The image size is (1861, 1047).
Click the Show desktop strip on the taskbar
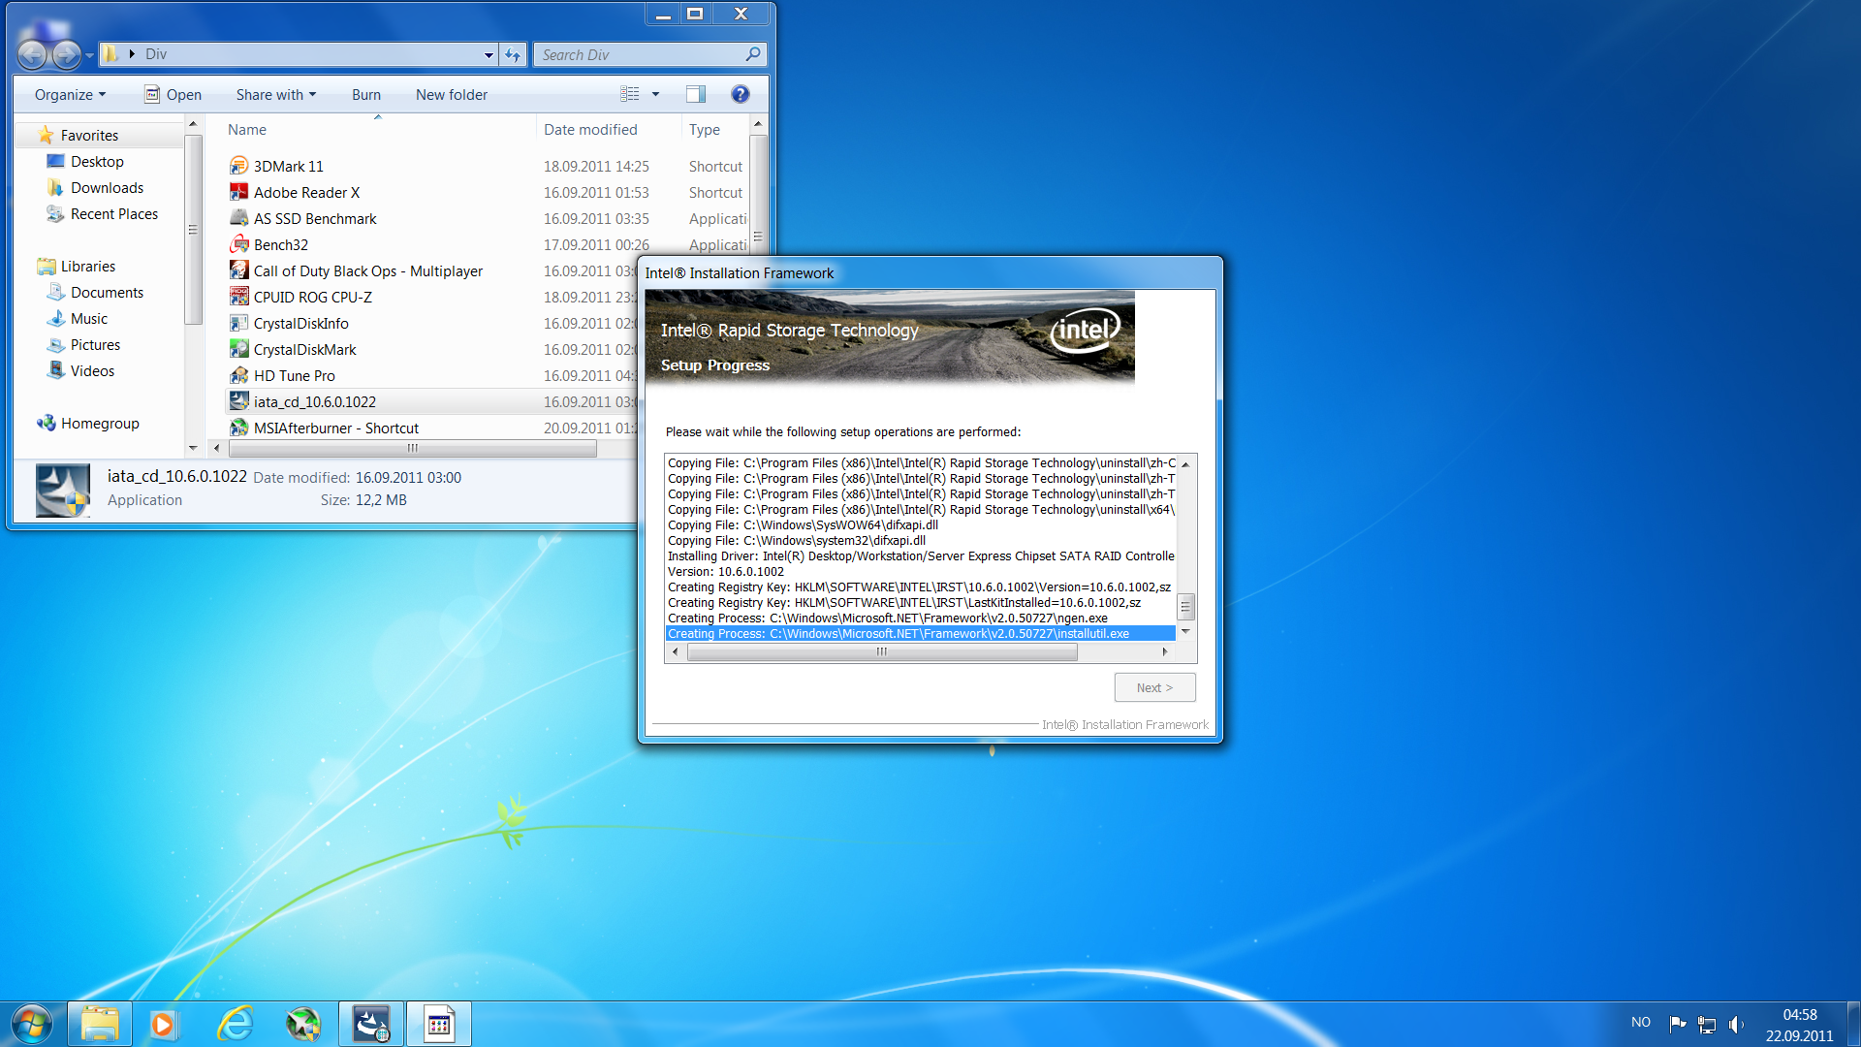(x=1853, y=1024)
